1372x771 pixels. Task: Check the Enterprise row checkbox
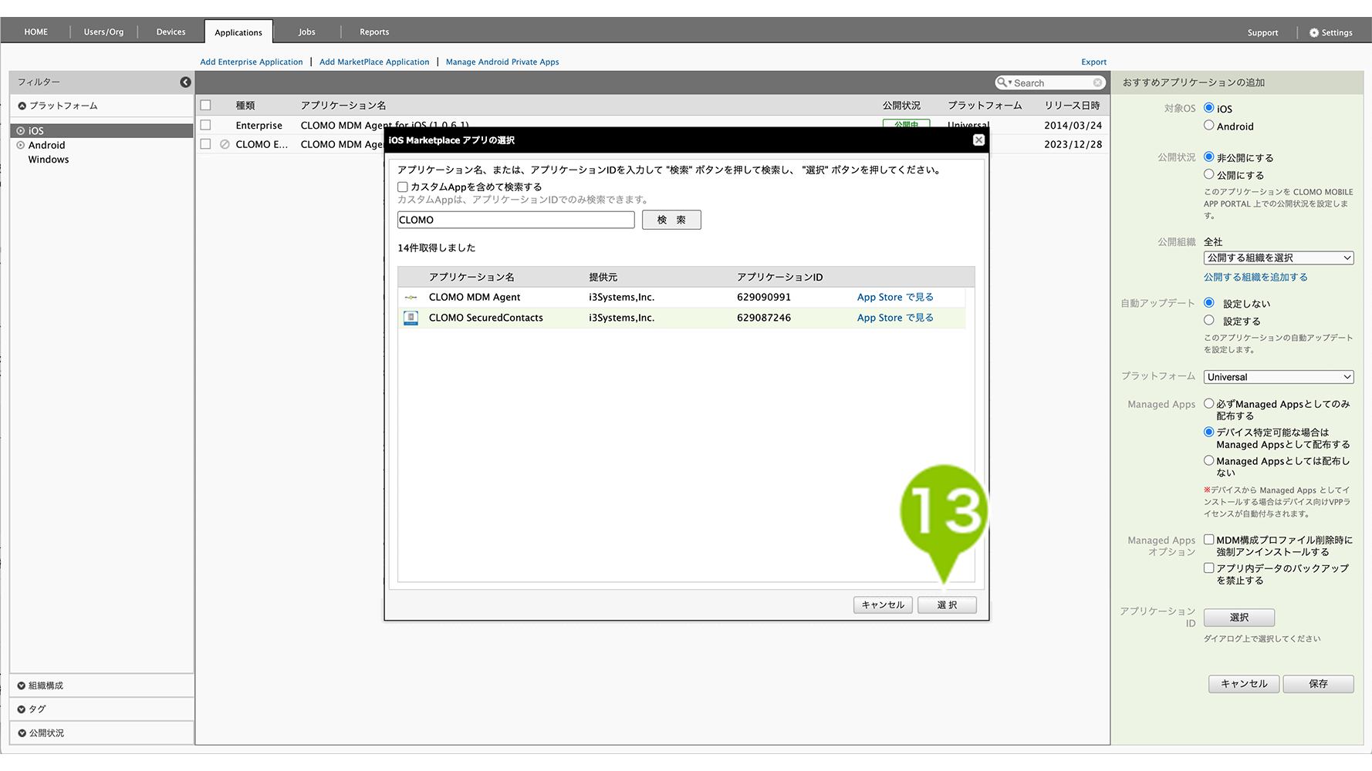tap(205, 125)
